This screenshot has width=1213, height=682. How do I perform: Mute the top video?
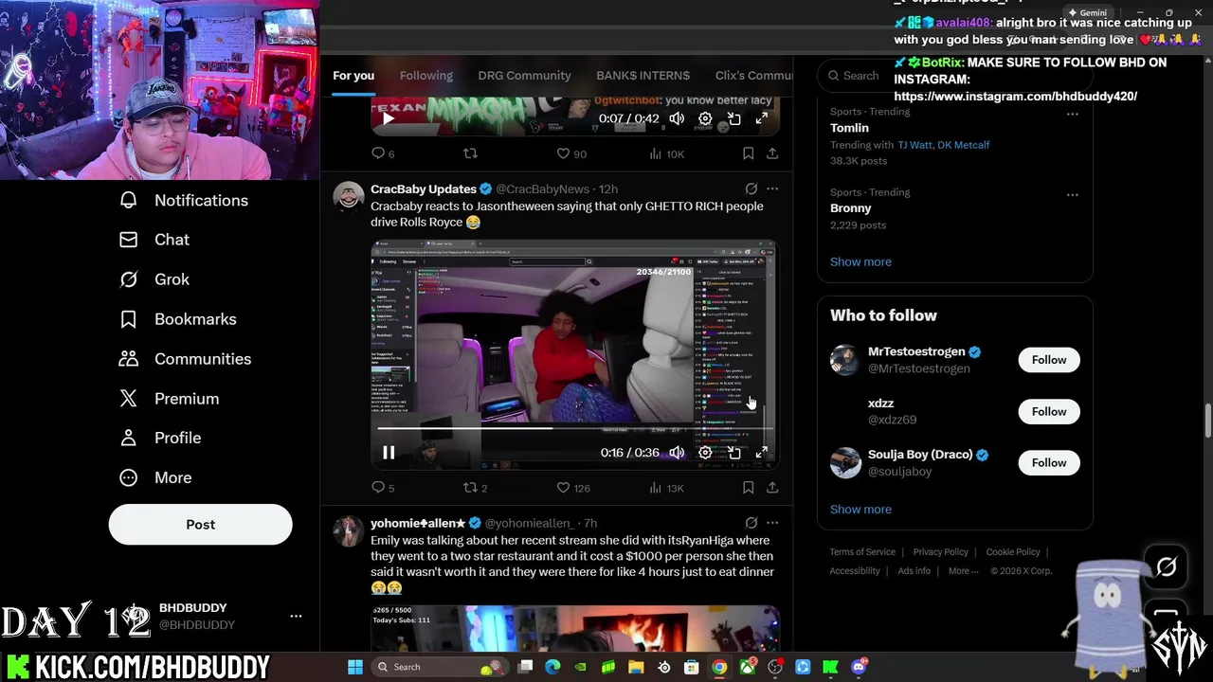677,118
